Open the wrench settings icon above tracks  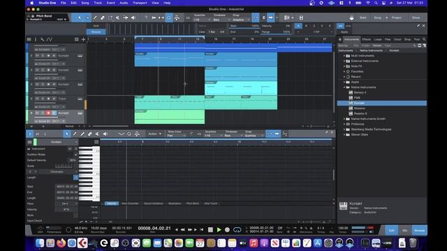coord(42,39)
